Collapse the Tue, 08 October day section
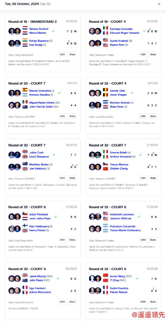 coord(159,4)
